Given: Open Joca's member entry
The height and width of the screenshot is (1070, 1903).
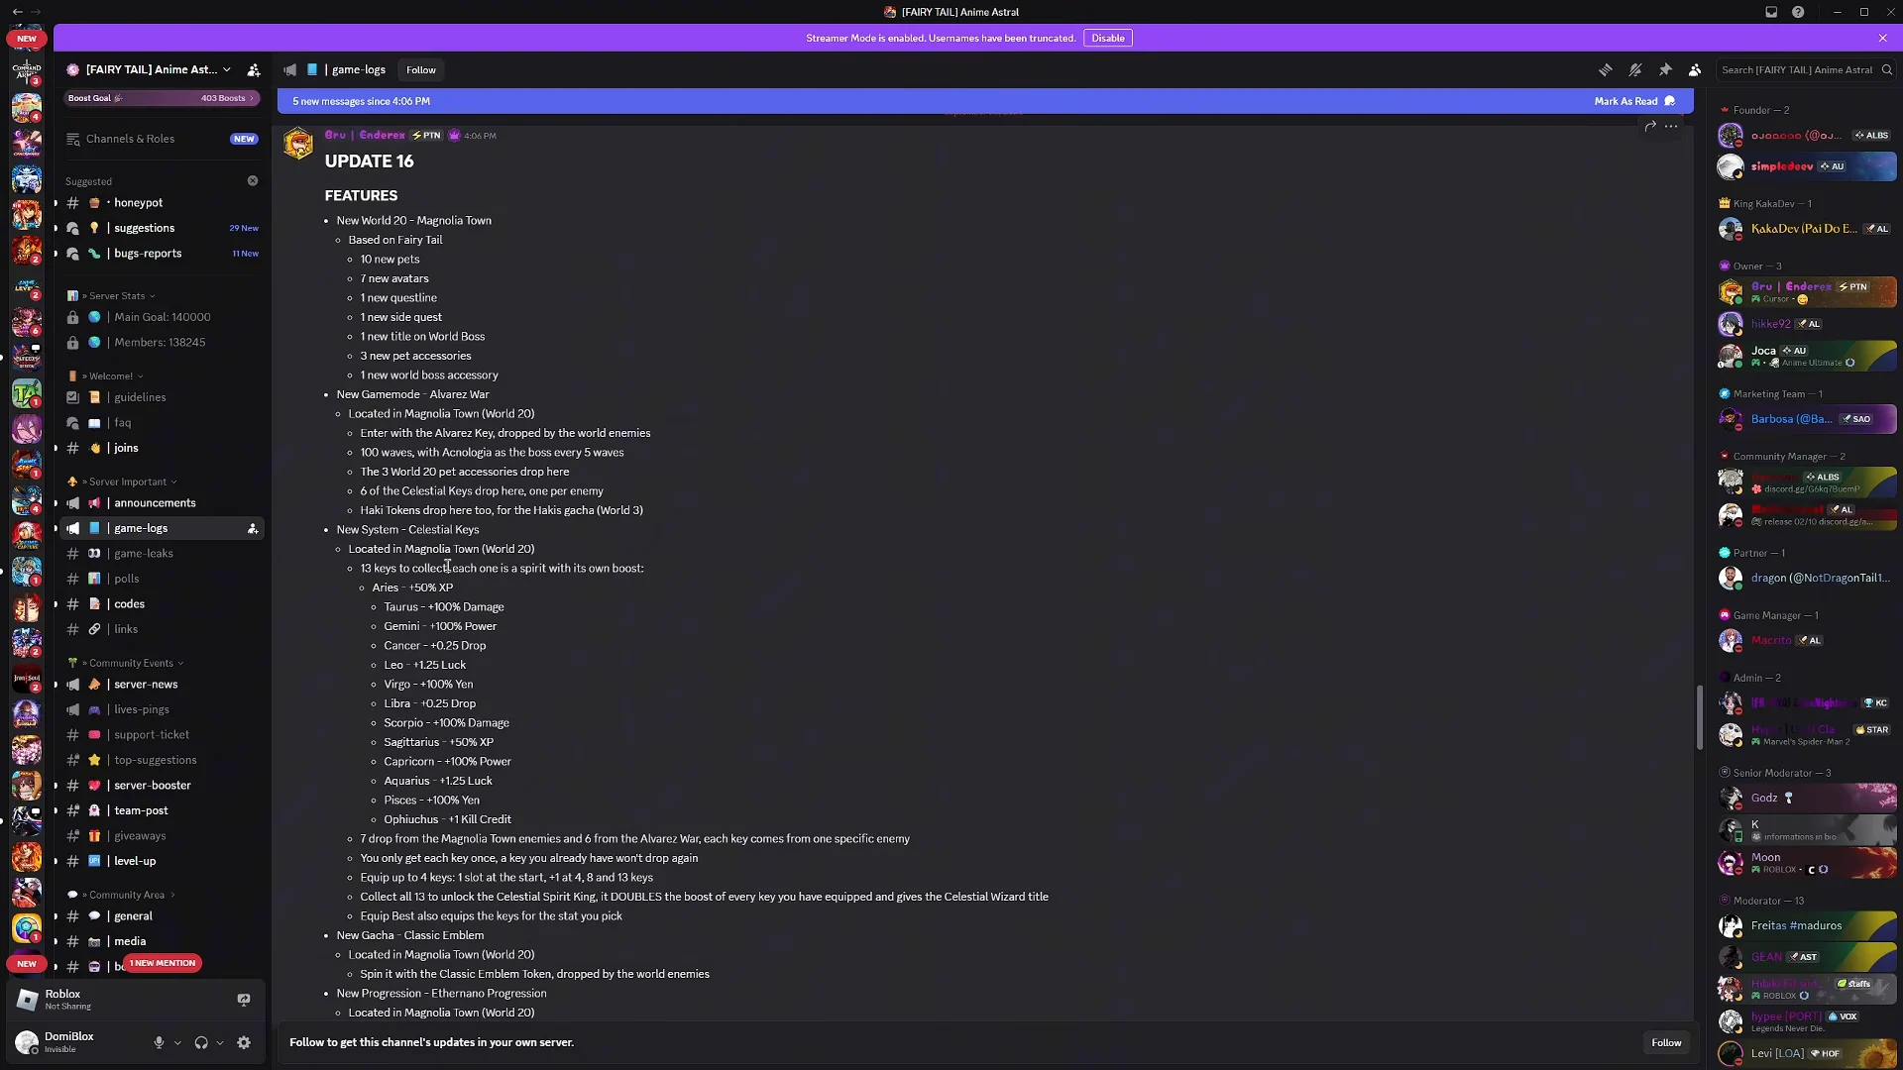Looking at the screenshot, I should 1807,355.
